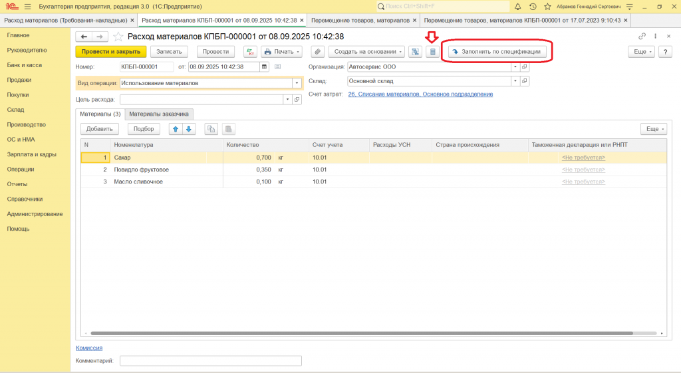681x373 pixels.
Task: Go forward with right arrow button
Action: pyautogui.click(x=100, y=37)
